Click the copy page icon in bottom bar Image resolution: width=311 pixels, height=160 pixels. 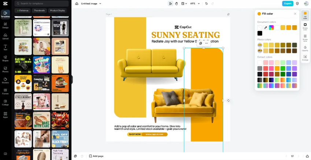75,156
